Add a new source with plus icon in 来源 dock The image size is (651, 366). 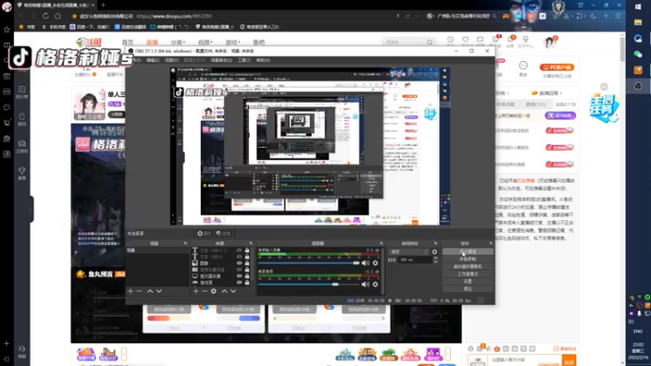click(195, 291)
